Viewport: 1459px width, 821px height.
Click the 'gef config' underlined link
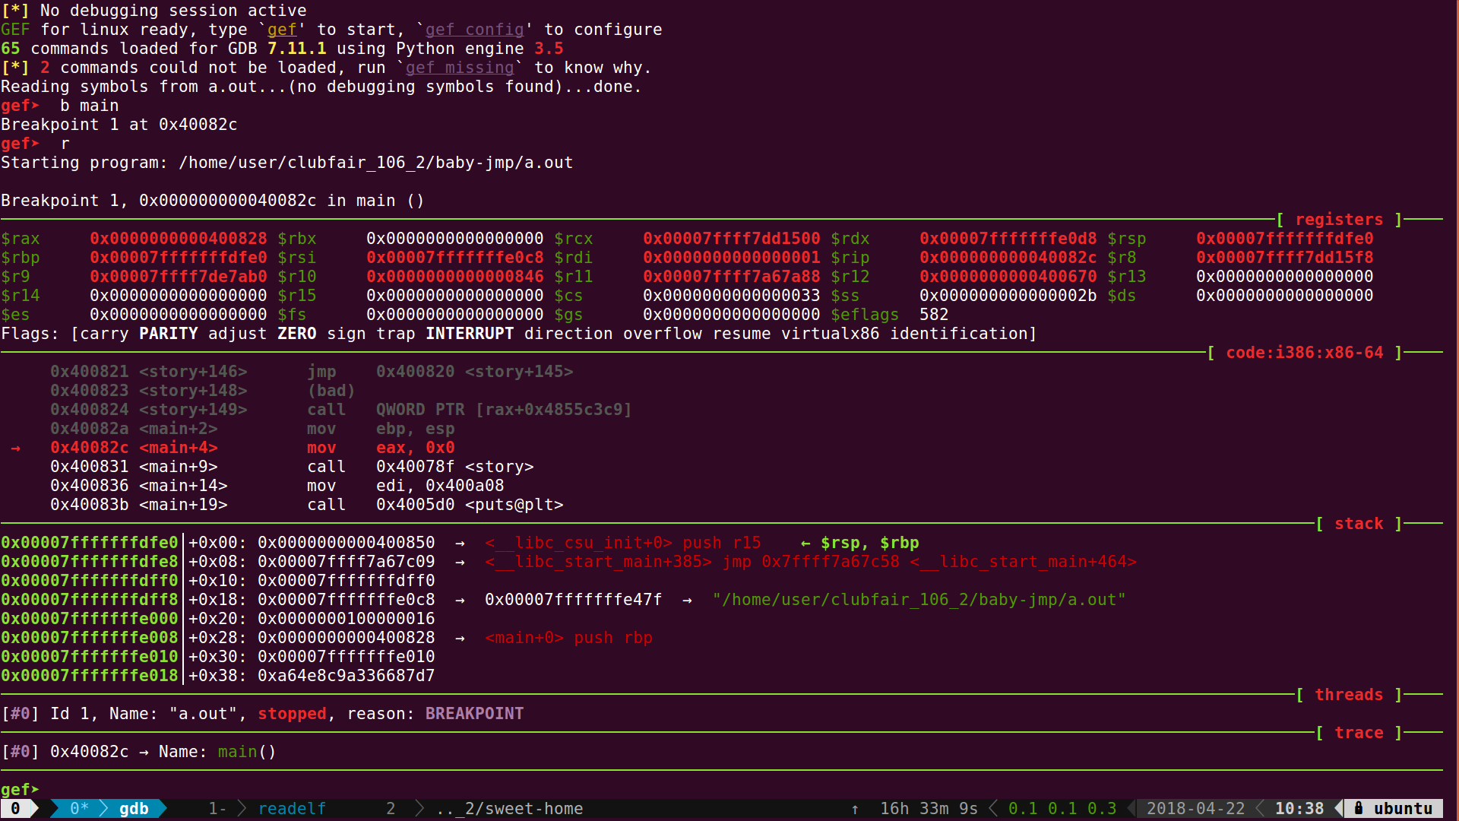[474, 30]
